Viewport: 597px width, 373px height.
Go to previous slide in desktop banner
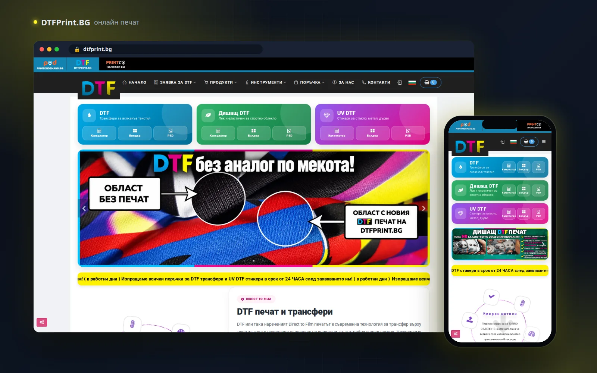pos(84,209)
